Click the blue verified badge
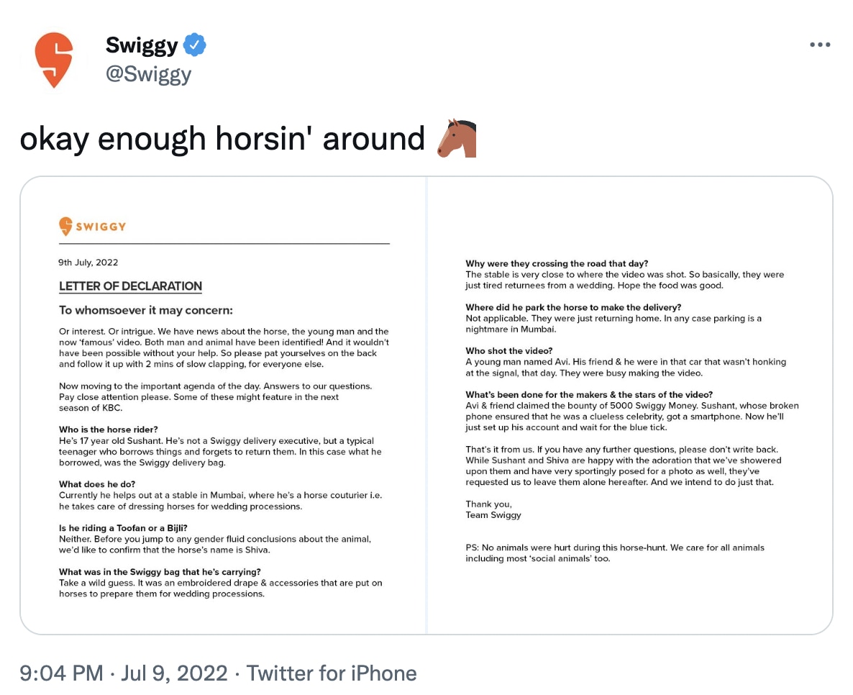The height and width of the screenshot is (695, 853). point(194,45)
